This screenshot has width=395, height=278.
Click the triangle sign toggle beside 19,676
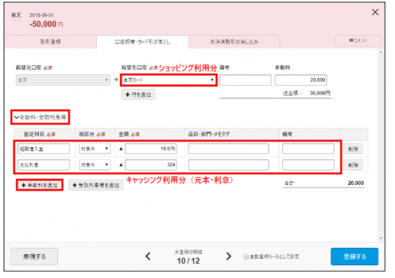[121, 149]
